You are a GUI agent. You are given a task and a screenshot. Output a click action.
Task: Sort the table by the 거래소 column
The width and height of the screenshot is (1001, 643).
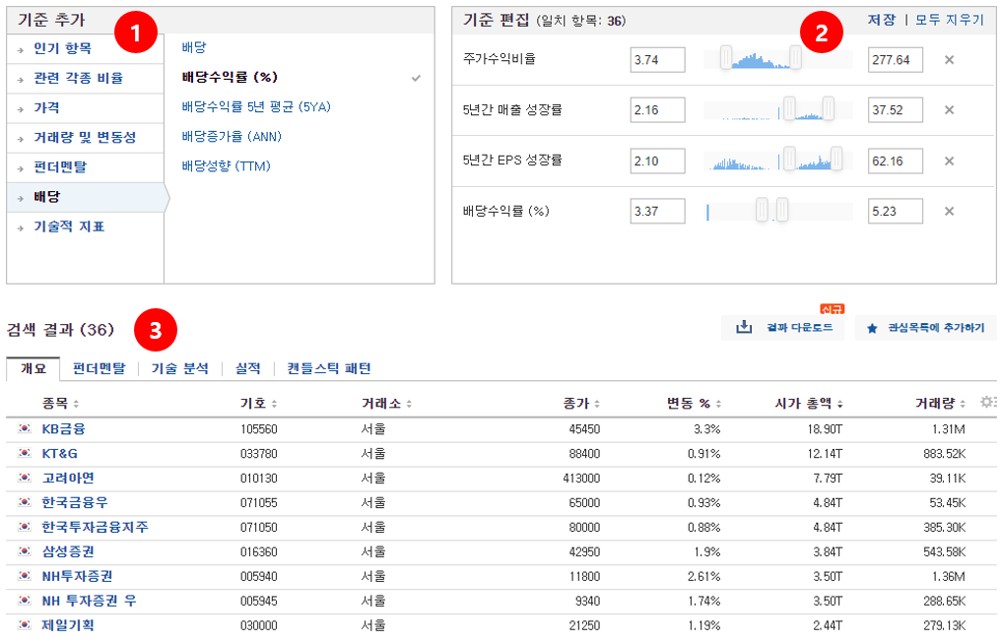coord(386,403)
